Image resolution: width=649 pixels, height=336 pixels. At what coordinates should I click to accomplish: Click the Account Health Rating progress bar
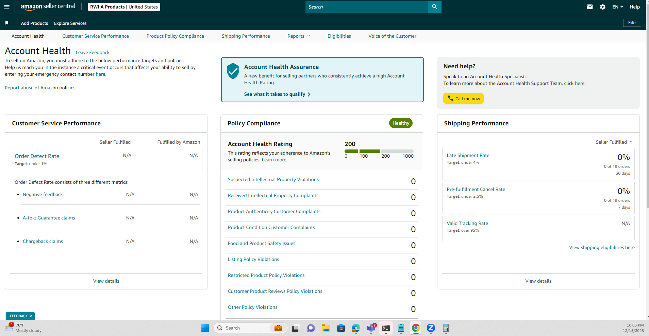click(x=379, y=151)
